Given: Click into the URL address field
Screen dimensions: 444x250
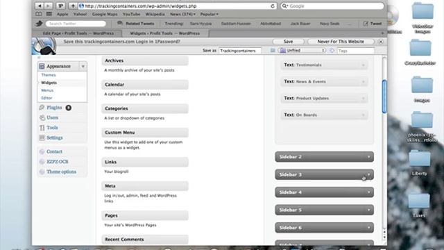Looking at the screenshot, I should coord(177,6).
